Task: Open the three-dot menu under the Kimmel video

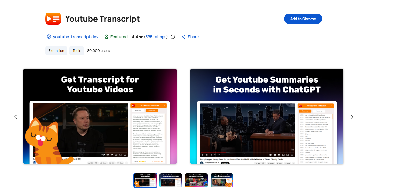Action: [x=293, y=163]
